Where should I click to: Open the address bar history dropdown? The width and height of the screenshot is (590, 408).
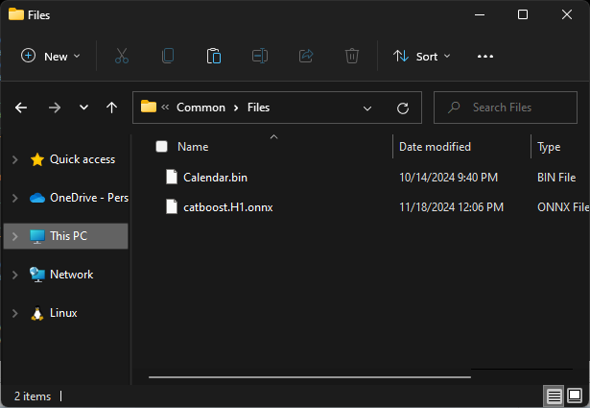coord(367,108)
